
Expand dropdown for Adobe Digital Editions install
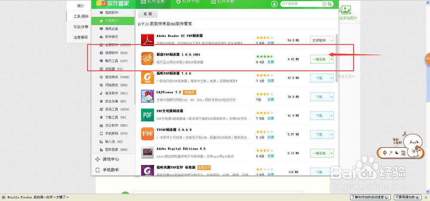(x=331, y=153)
